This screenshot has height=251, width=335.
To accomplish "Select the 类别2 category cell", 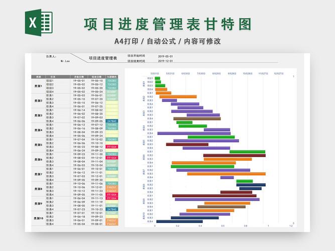I will [39, 101].
